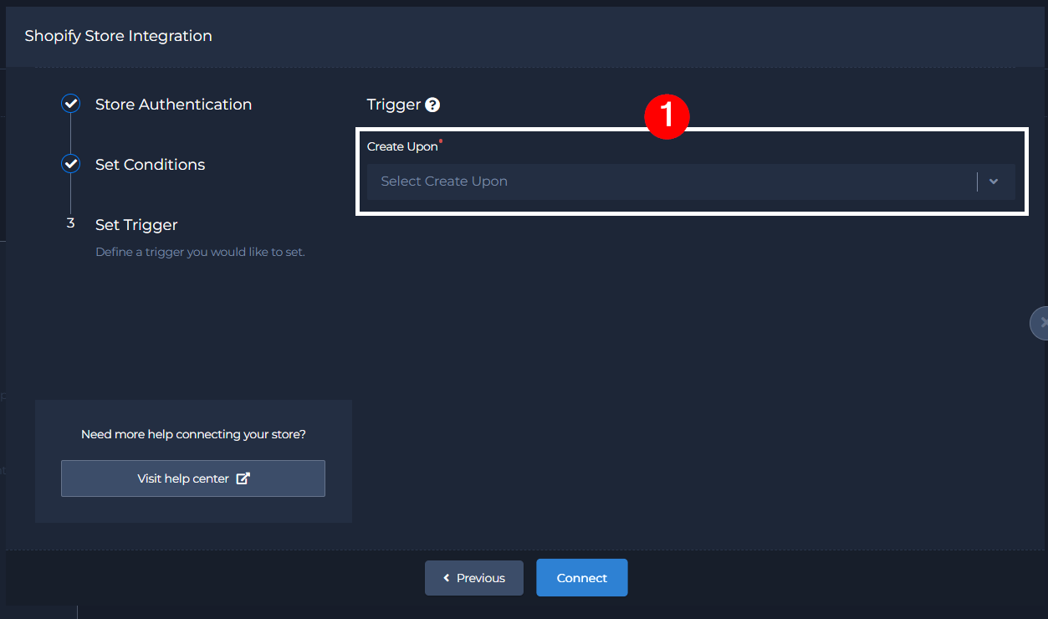Click the Store Authentication completed checkmark icon
This screenshot has height=619, width=1048.
click(x=71, y=104)
